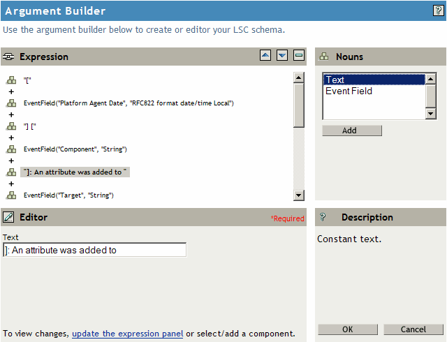
Task: Select EventField Platform Agent Date expression
Action: pyautogui.click(x=128, y=103)
